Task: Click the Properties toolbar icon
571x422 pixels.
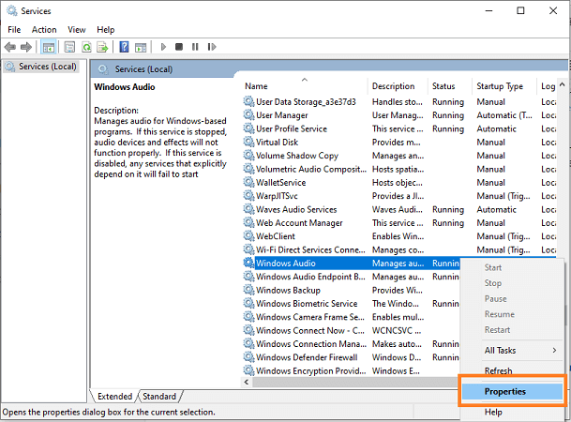Action: [69, 47]
